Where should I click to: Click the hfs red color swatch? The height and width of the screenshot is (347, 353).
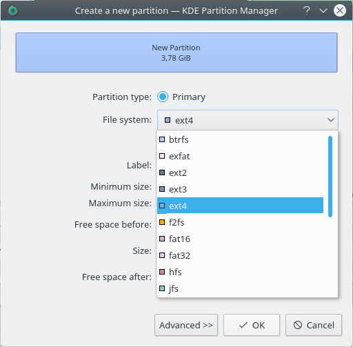pyautogui.click(x=162, y=272)
